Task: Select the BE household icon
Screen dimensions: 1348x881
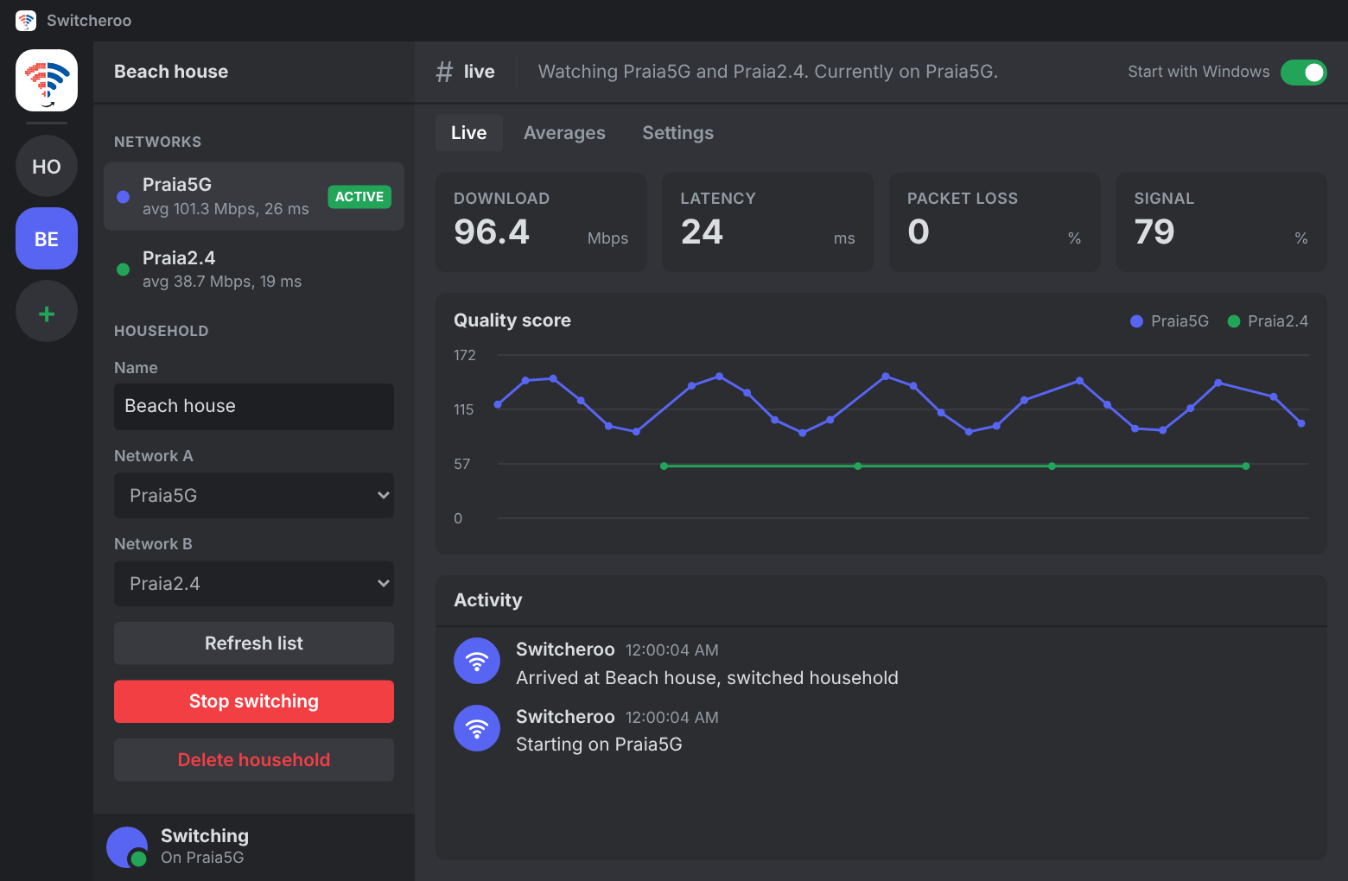Action: coord(47,239)
